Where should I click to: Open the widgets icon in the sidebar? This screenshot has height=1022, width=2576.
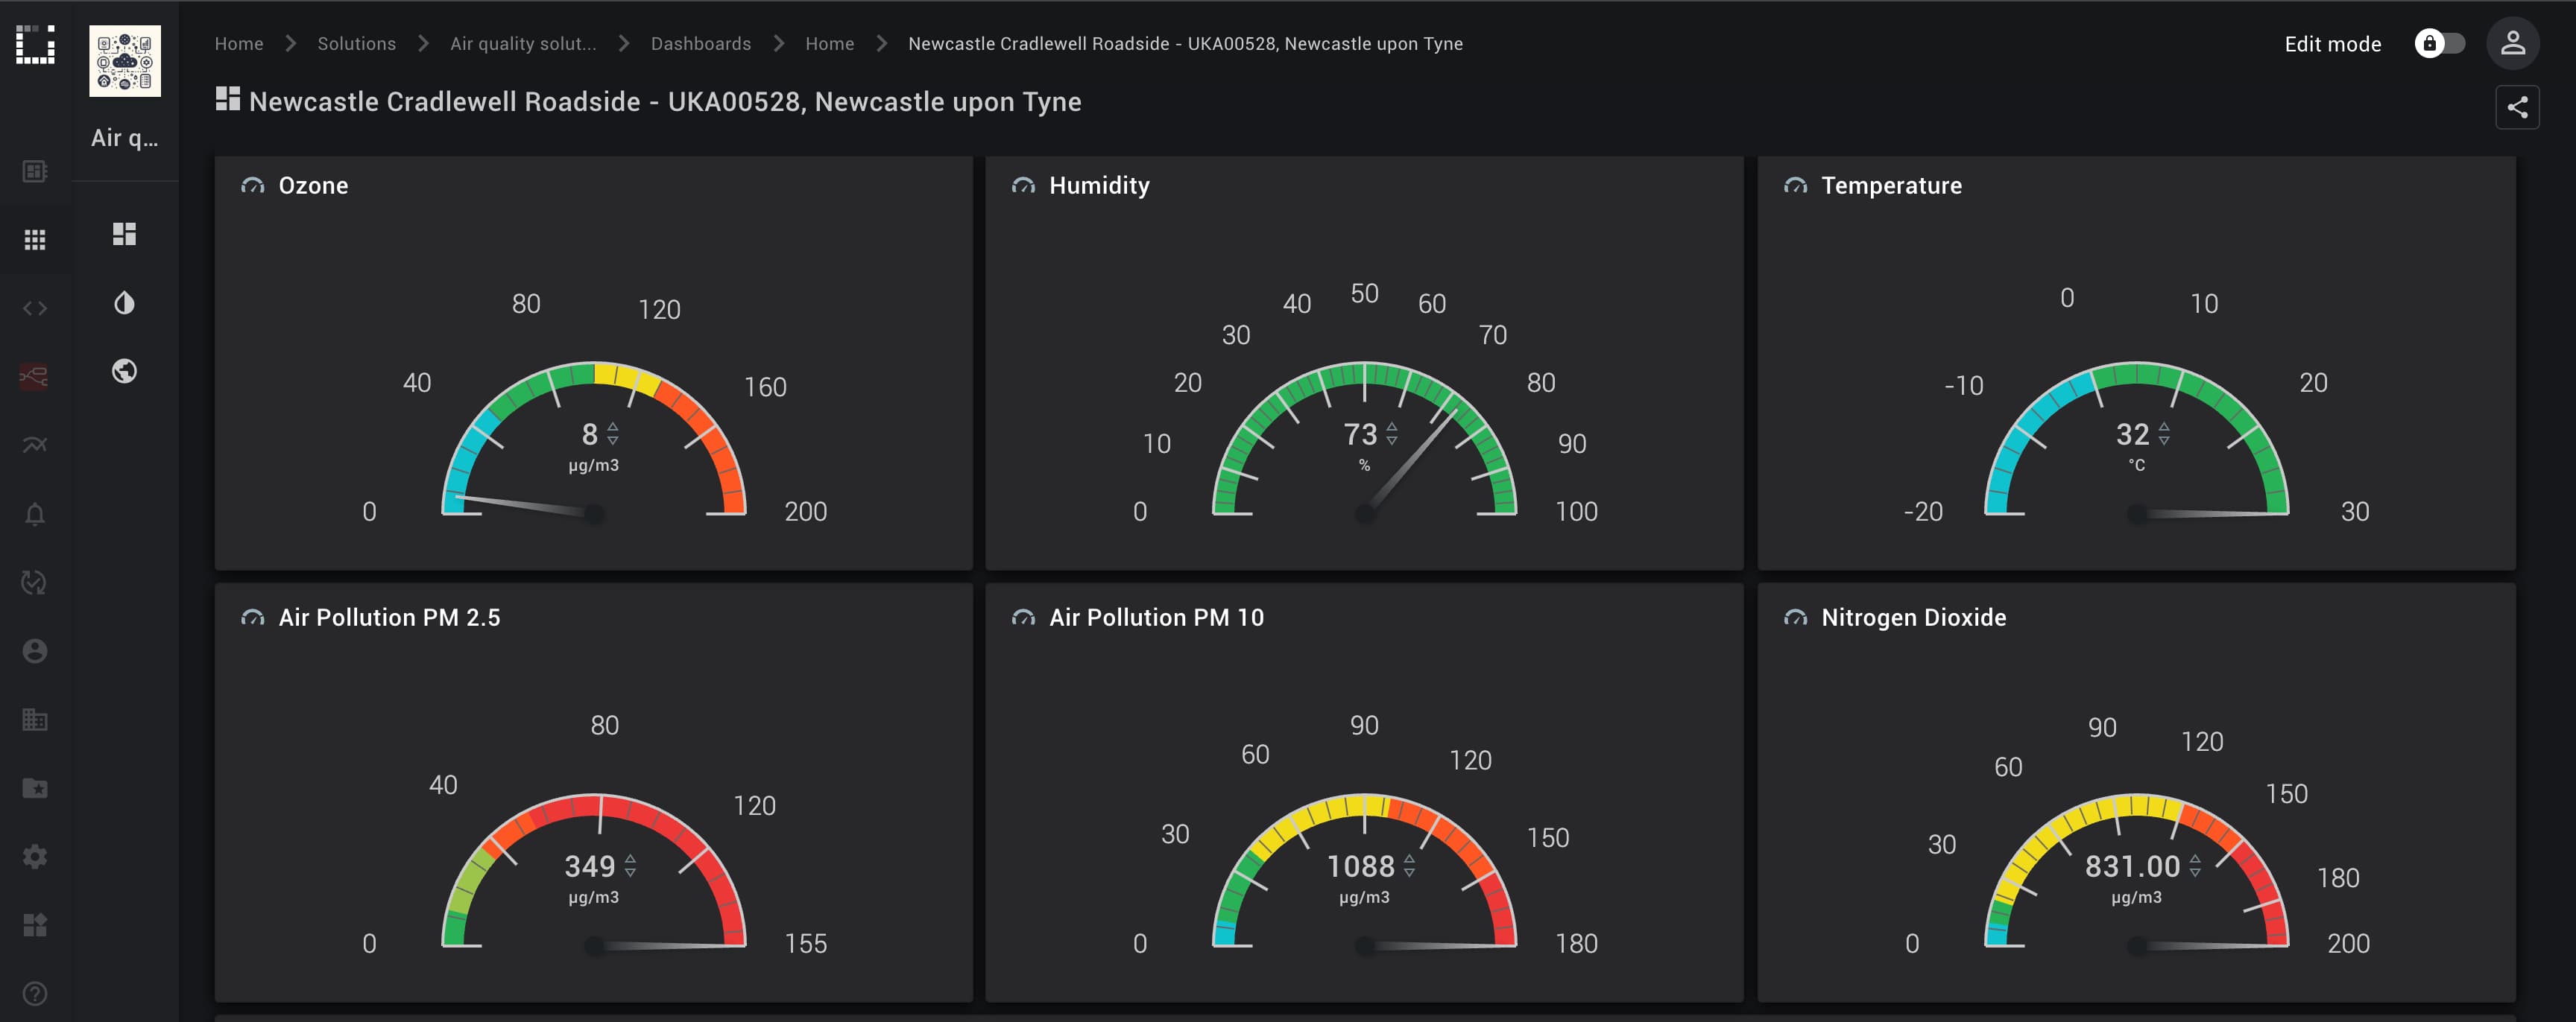pyautogui.click(x=35, y=925)
